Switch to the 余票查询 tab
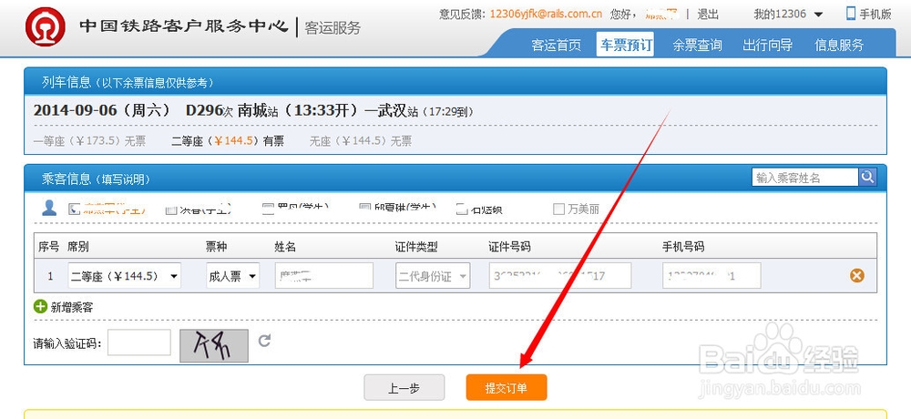The image size is (911, 419). (x=697, y=45)
